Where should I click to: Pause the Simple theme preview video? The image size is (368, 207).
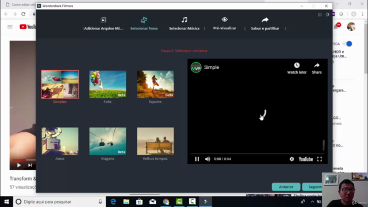197,159
